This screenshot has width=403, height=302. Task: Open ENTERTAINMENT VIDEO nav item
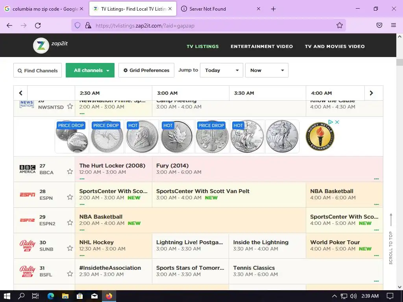[x=262, y=46]
